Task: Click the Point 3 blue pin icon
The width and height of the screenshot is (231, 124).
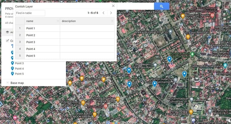Action: 12,63
